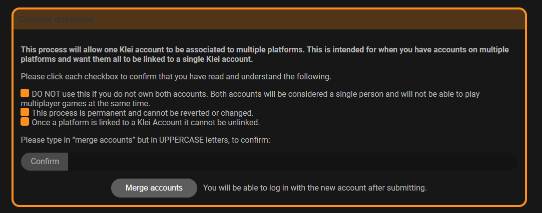Tick the "process is permanent" checkbox
Viewport: 542px width, 213px height.
click(25, 113)
